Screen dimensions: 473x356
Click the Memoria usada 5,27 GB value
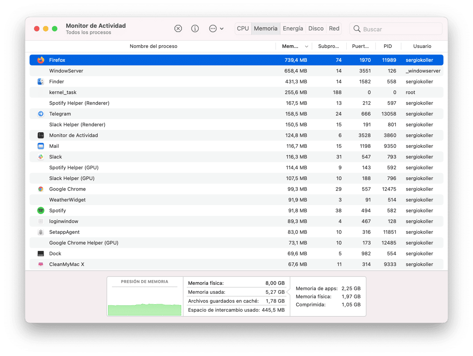275,292
